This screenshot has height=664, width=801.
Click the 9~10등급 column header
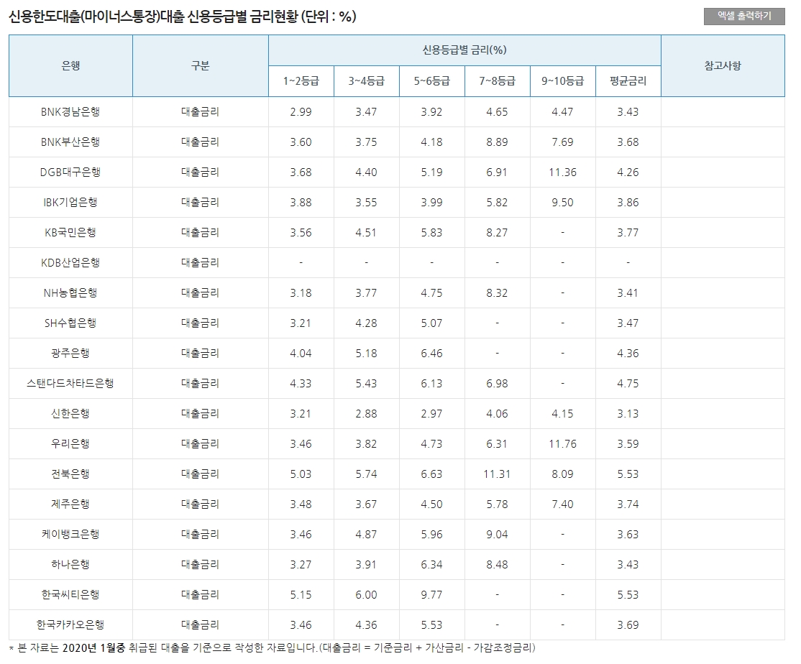pos(562,81)
